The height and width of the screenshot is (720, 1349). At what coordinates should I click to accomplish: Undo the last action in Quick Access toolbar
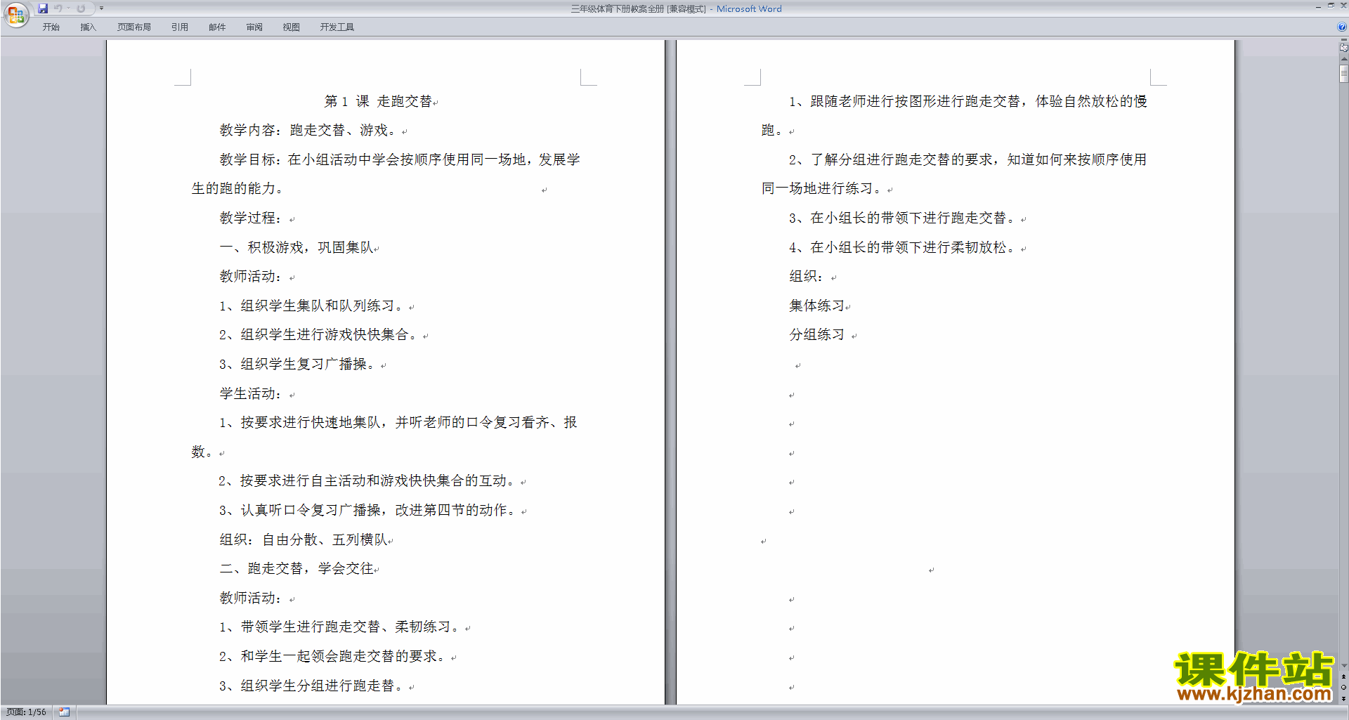pos(58,8)
